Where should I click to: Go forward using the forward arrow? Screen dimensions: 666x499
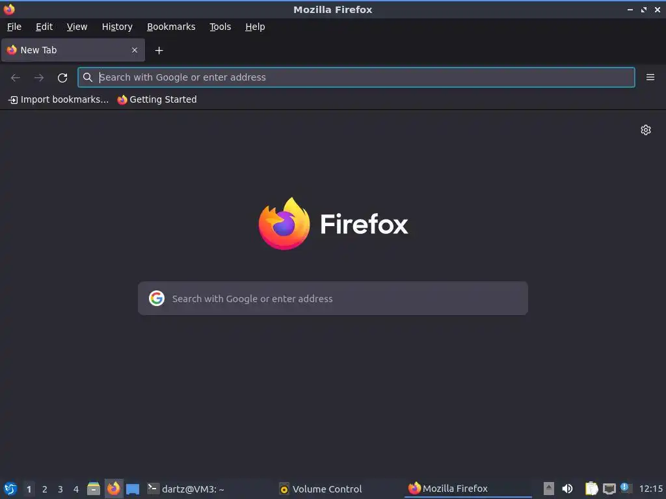pyautogui.click(x=39, y=78)
